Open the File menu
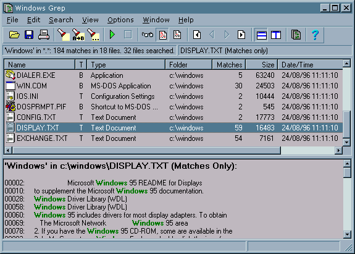Screen dimensions: 355x254 pyautogui.click(x=12, y=20)
